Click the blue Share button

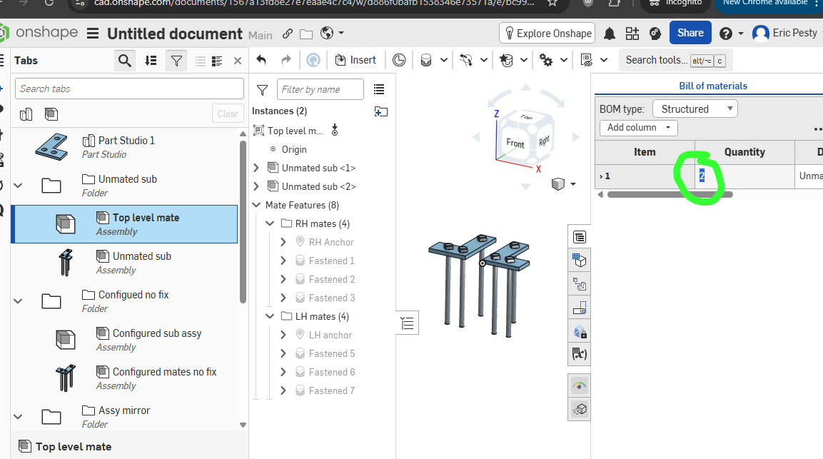[x=690, y=33]
